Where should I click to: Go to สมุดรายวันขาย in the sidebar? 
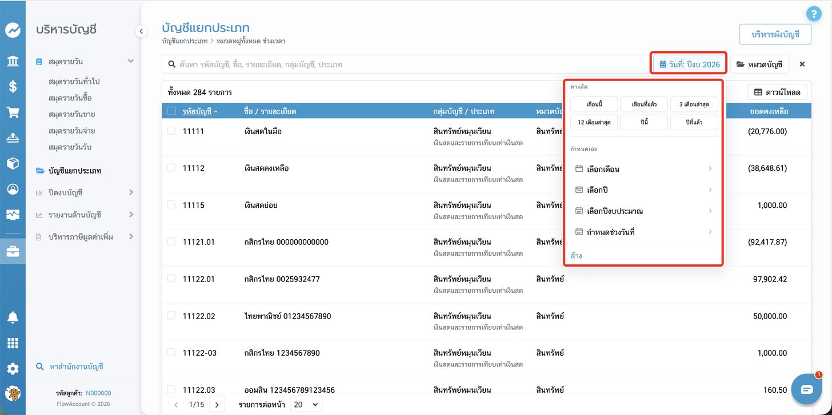pos(72,115)
